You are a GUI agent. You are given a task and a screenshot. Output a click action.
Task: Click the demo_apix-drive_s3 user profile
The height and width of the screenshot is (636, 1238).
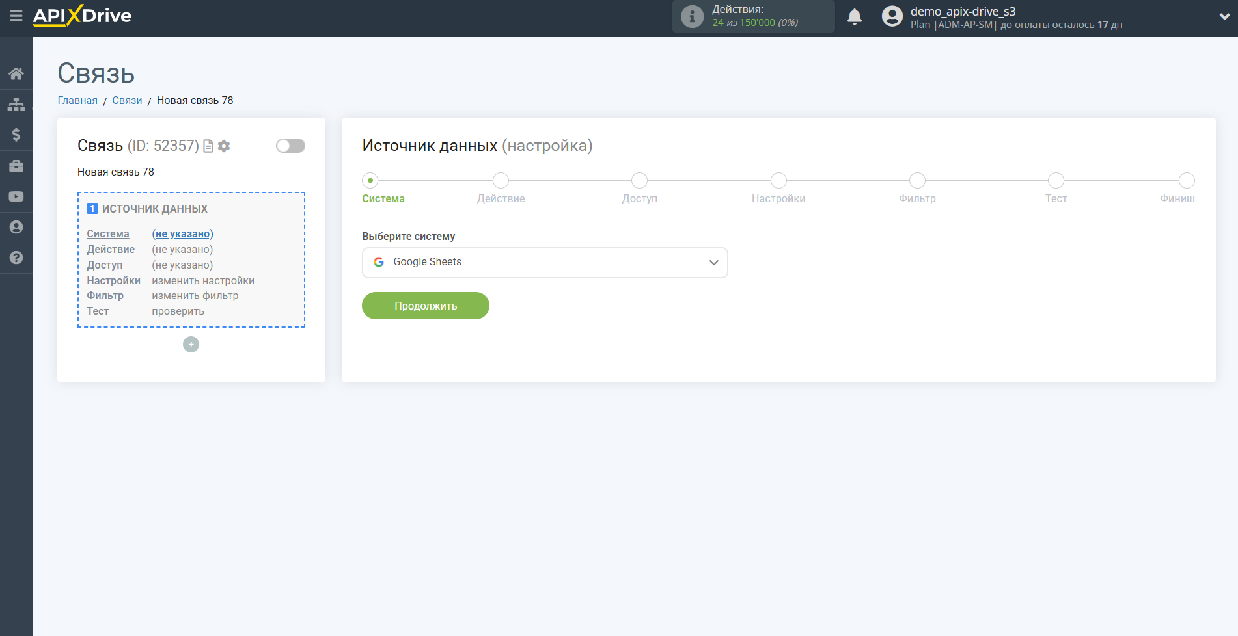[x=962, y=12]
